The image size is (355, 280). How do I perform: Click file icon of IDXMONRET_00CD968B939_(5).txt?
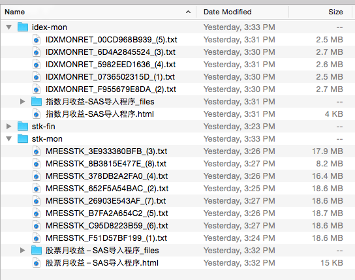(x=37, y=40)
